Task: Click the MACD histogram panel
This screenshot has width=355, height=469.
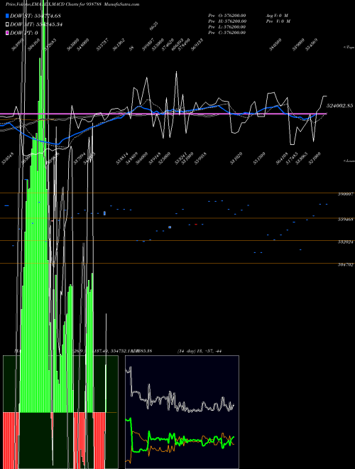Action: [60, 412]
